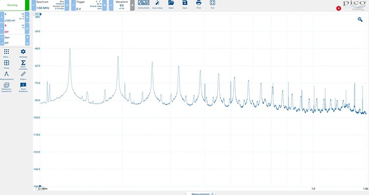Open Math channels sigma tool
Viewport: 369px width, 195px height.
[23, 65]
